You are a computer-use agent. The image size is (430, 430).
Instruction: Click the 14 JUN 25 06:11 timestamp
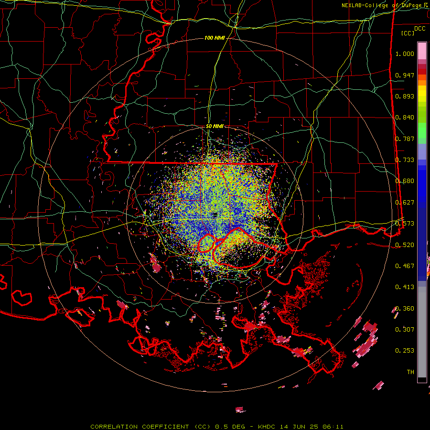(312, 427)
